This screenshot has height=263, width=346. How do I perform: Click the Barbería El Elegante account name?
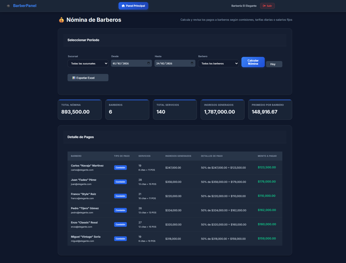click(x=244, y=6)
